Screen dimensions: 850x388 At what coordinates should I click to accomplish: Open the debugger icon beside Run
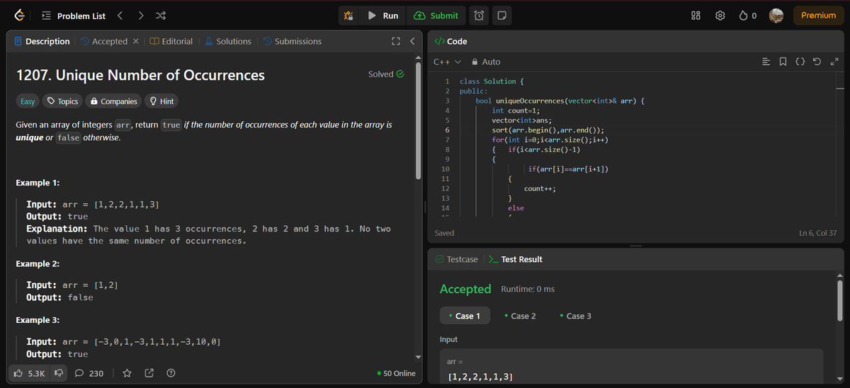coord(348,16)
